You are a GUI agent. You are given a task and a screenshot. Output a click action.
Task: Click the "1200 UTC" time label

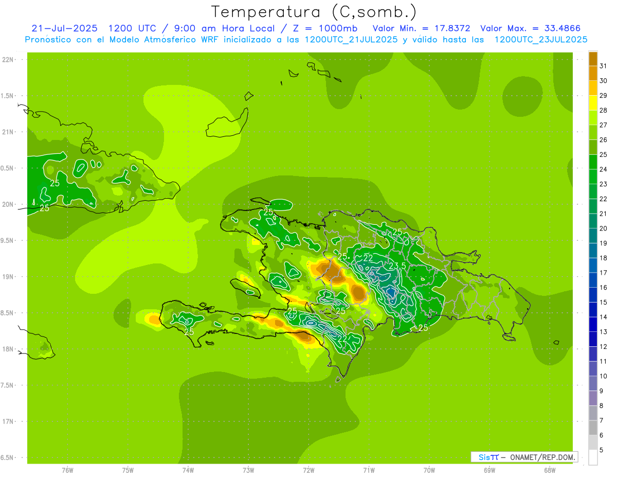coord(134,28)
